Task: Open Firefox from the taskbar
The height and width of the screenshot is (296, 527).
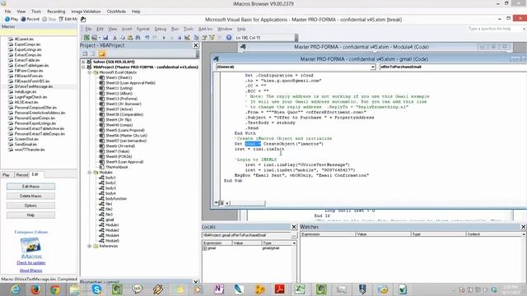Action: tap(35, 289)
